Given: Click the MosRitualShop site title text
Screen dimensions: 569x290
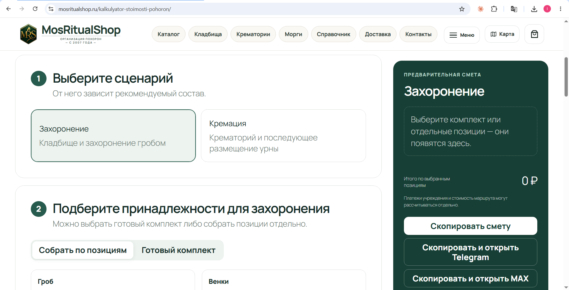Looking at the screenshot, I should [81, 30].
